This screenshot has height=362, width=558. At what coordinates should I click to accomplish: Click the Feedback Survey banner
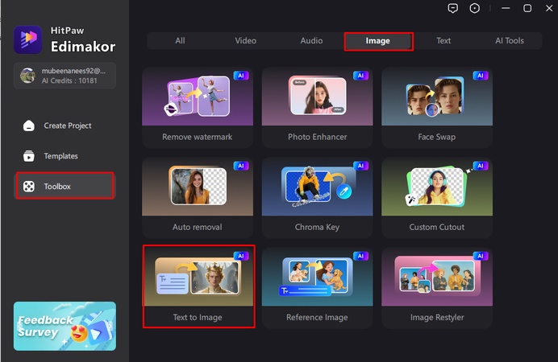click(65, 326)
